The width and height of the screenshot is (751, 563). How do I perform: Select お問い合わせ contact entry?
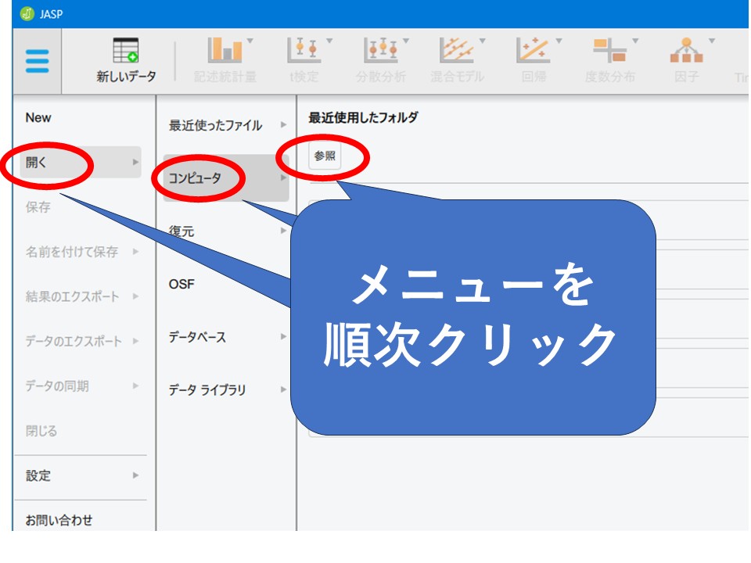59,520
